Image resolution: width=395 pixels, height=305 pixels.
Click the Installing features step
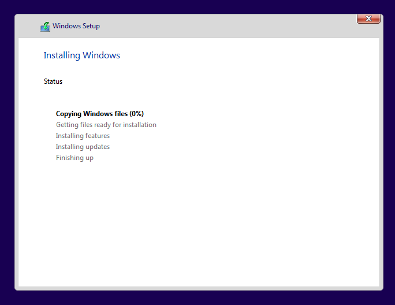pos(83,136)
